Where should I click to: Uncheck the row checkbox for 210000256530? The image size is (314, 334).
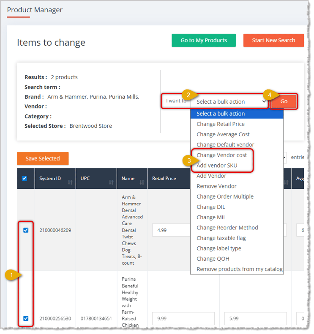click(x=26, y=318)
